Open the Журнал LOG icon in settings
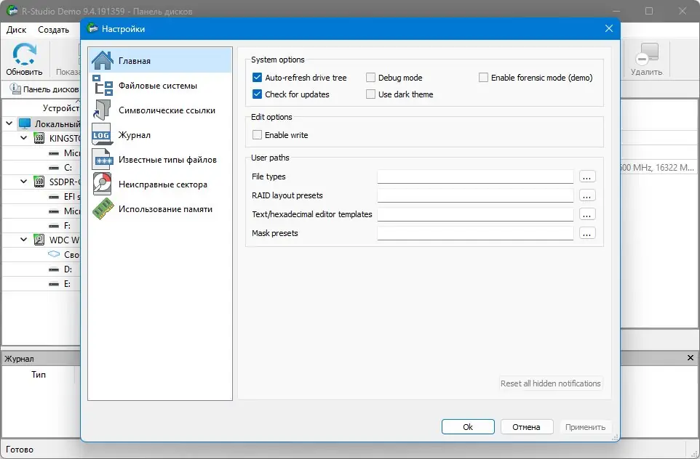 pos(102,135)
